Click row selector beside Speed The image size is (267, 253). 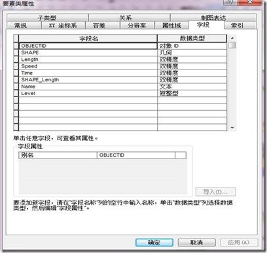point(16,66)
